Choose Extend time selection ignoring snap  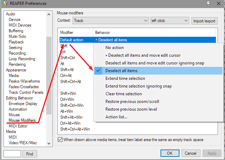click(158, 86)
